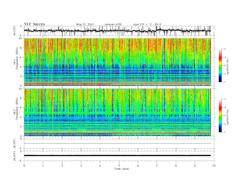Click the time axis tick label '5'

pos(119,166)
